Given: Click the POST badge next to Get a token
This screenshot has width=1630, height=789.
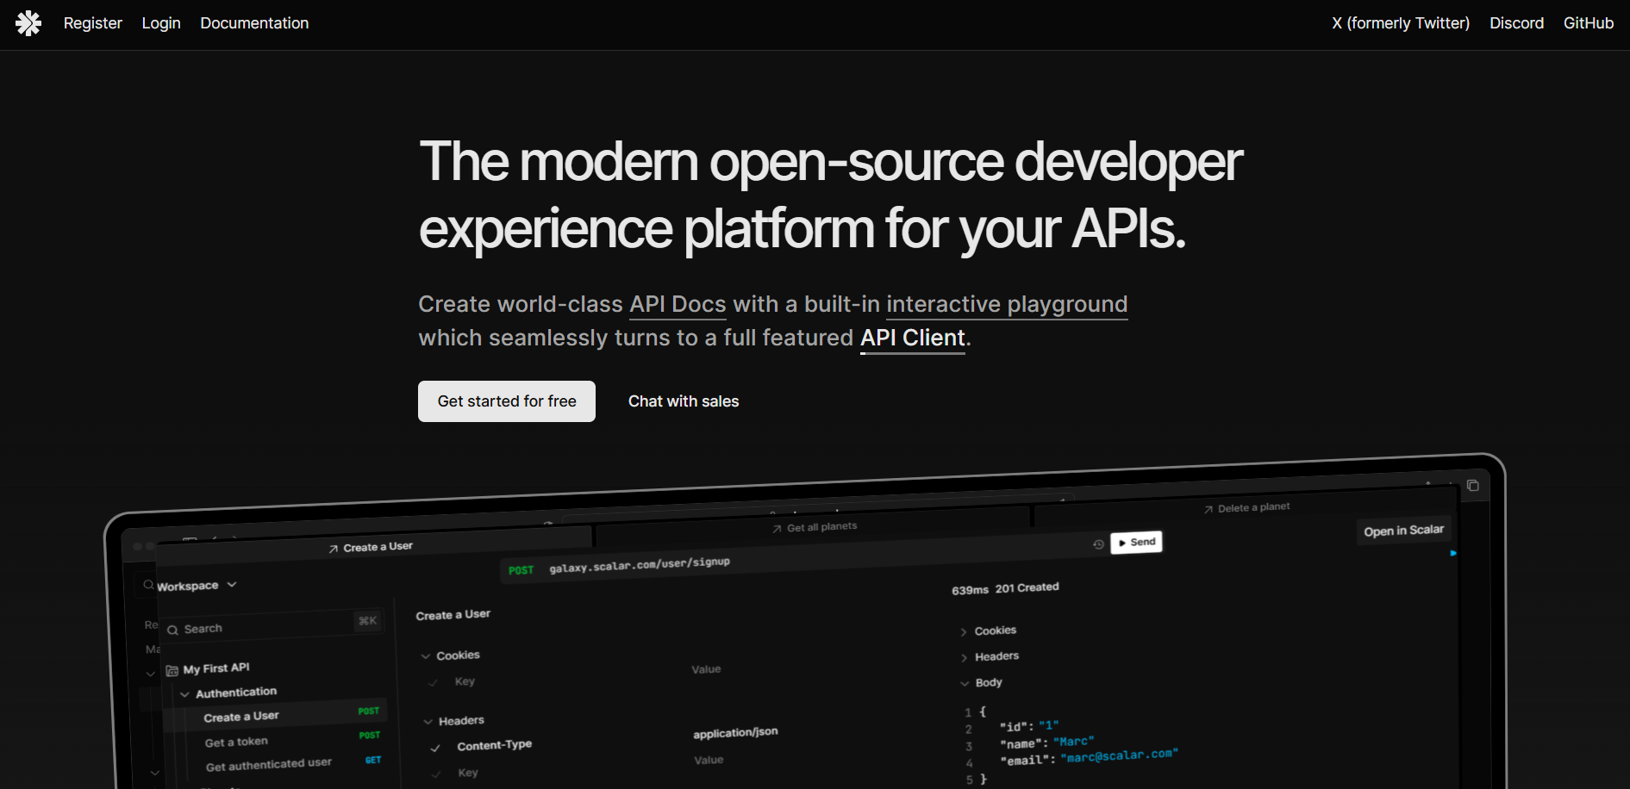Looking at the screenshot, I should coord(369,736).
